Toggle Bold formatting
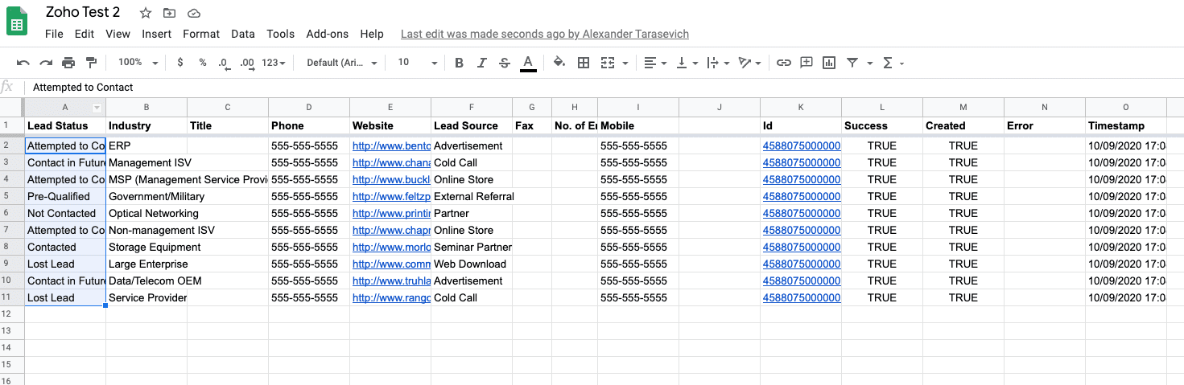Image resolution: width=1184 pixels, height=385 pixels. click(x=459, y=63)
